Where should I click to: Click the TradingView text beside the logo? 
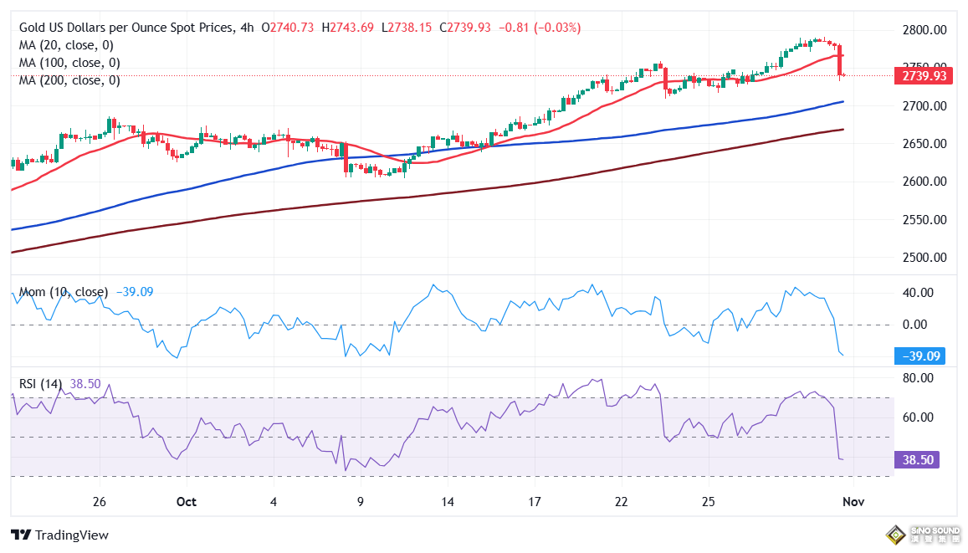point(72,535)
